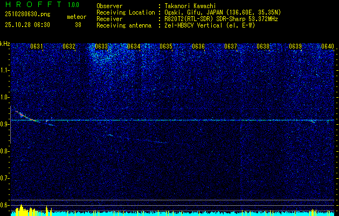Image resolution: width=339 pixels, height=216 pixels.
Task: Click the Observer field label
Action: coord(109,6)
